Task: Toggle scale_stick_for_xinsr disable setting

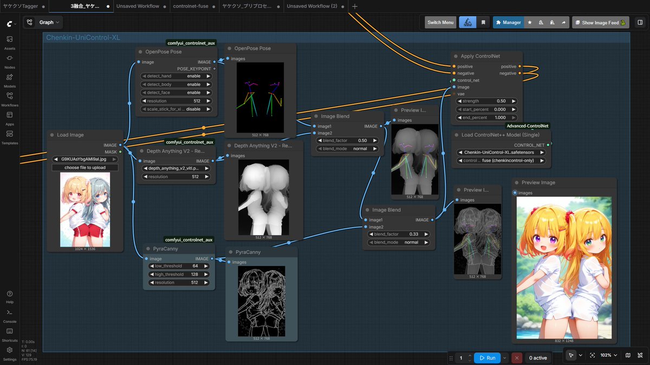Action: tap(176, 109)
